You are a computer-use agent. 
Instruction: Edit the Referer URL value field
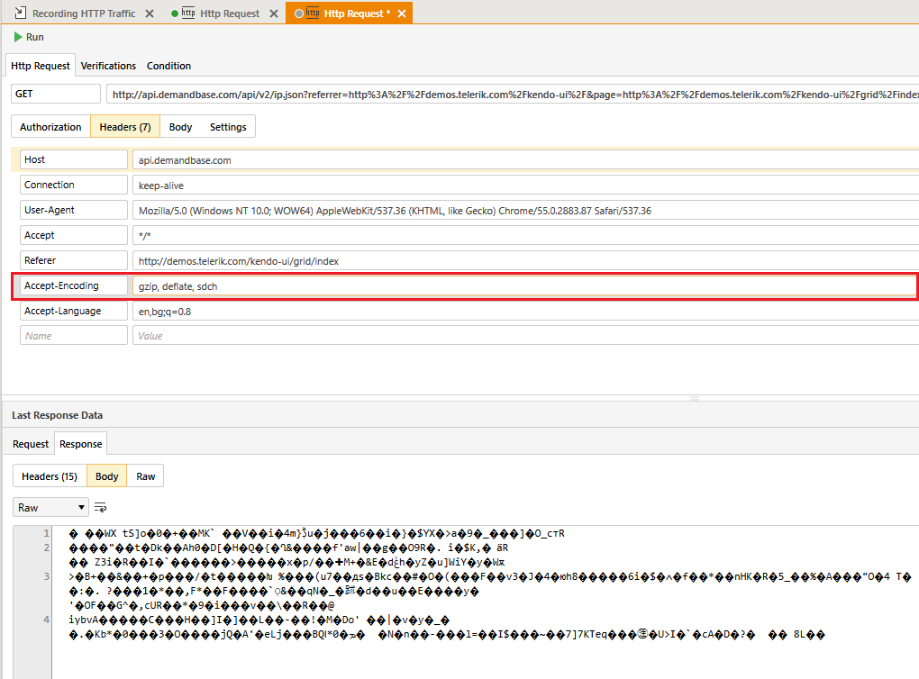coord(526,260)
